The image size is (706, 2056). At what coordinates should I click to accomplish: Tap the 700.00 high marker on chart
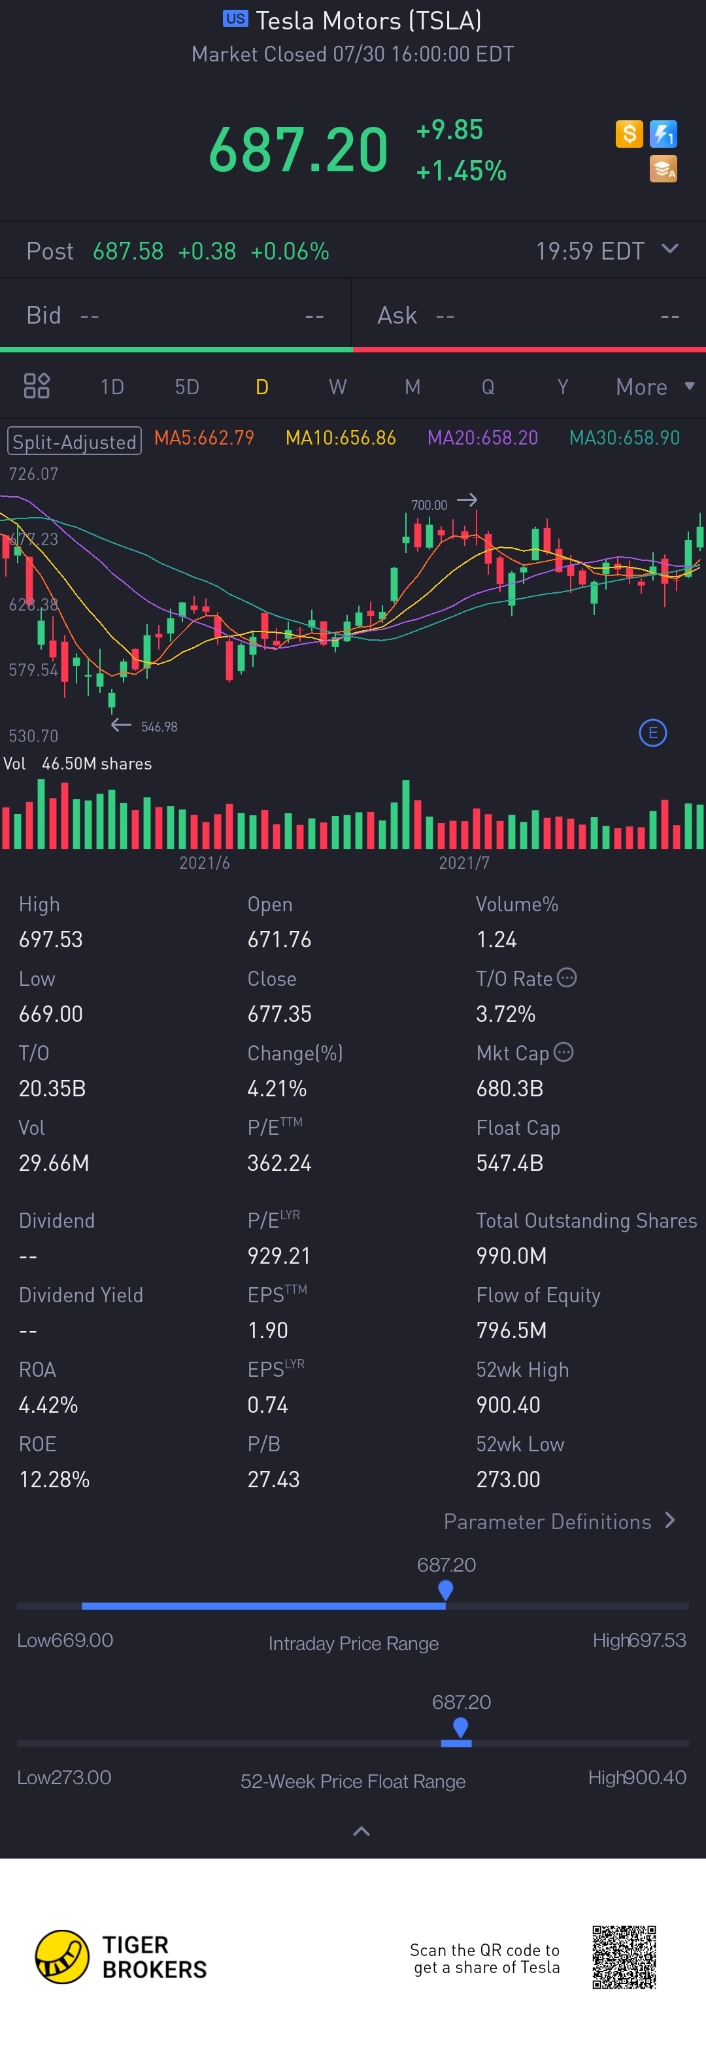(444, 503)
